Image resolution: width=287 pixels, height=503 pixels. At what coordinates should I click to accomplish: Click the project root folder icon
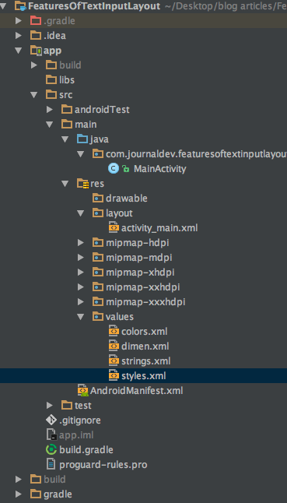[20, 5]
